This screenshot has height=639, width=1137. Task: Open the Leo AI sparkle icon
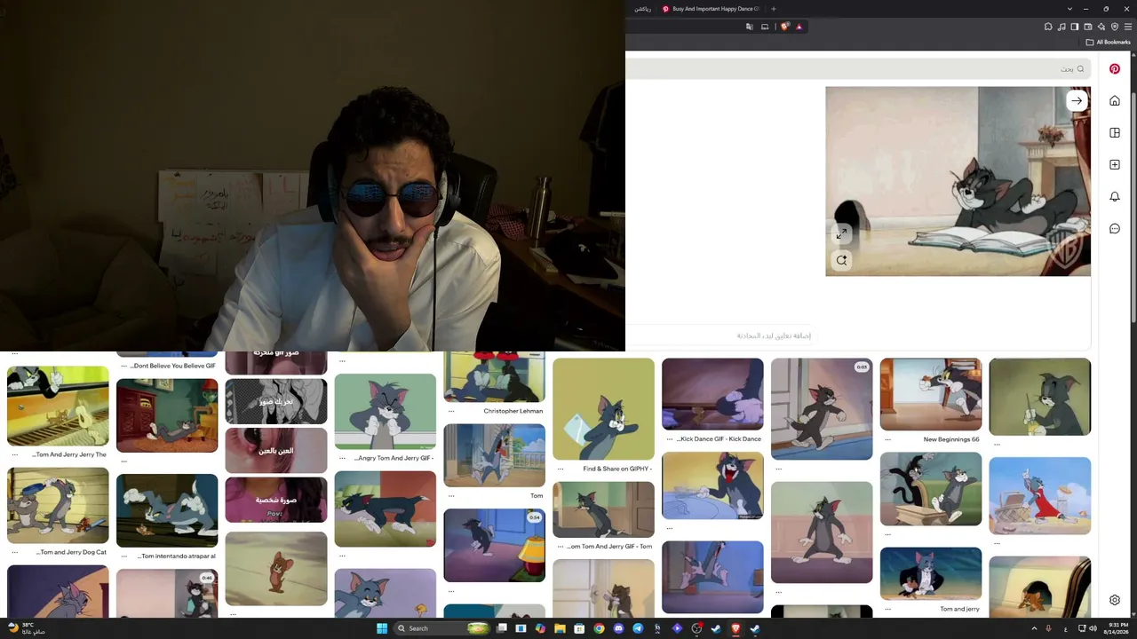[x=1101, y=27]
